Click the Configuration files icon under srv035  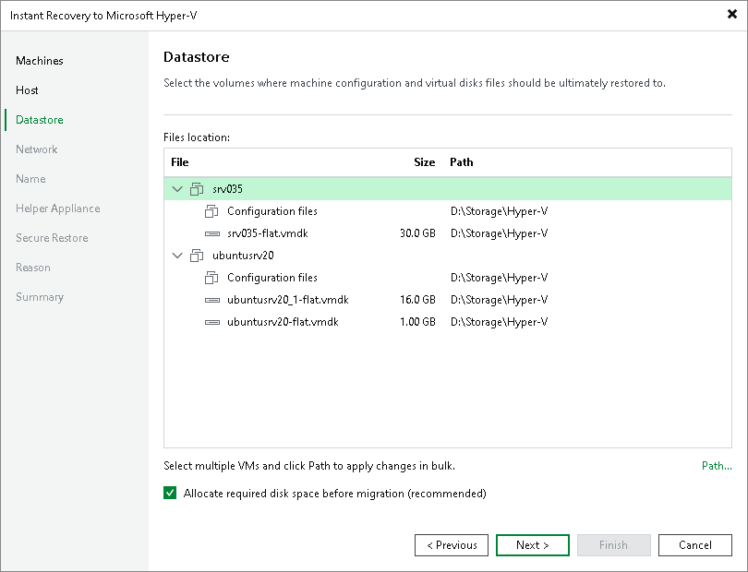point(212,210)
